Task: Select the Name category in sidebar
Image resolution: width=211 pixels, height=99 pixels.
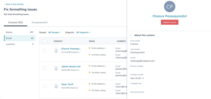Action: pos(20,32)
